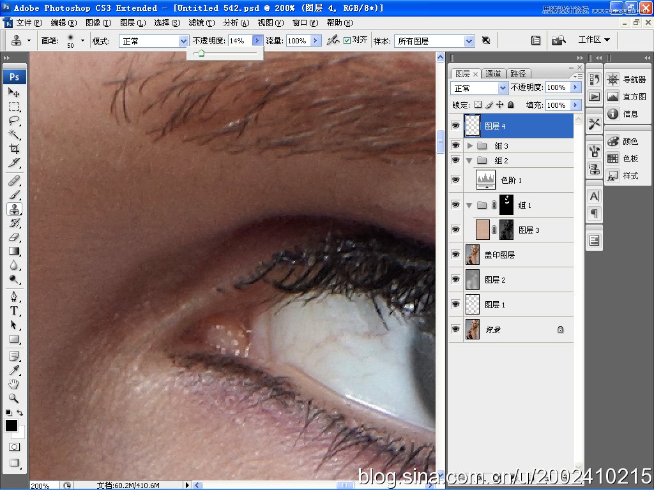Select the Rectangle shape tool
This screenshot has width=654, height=490.
14,339
